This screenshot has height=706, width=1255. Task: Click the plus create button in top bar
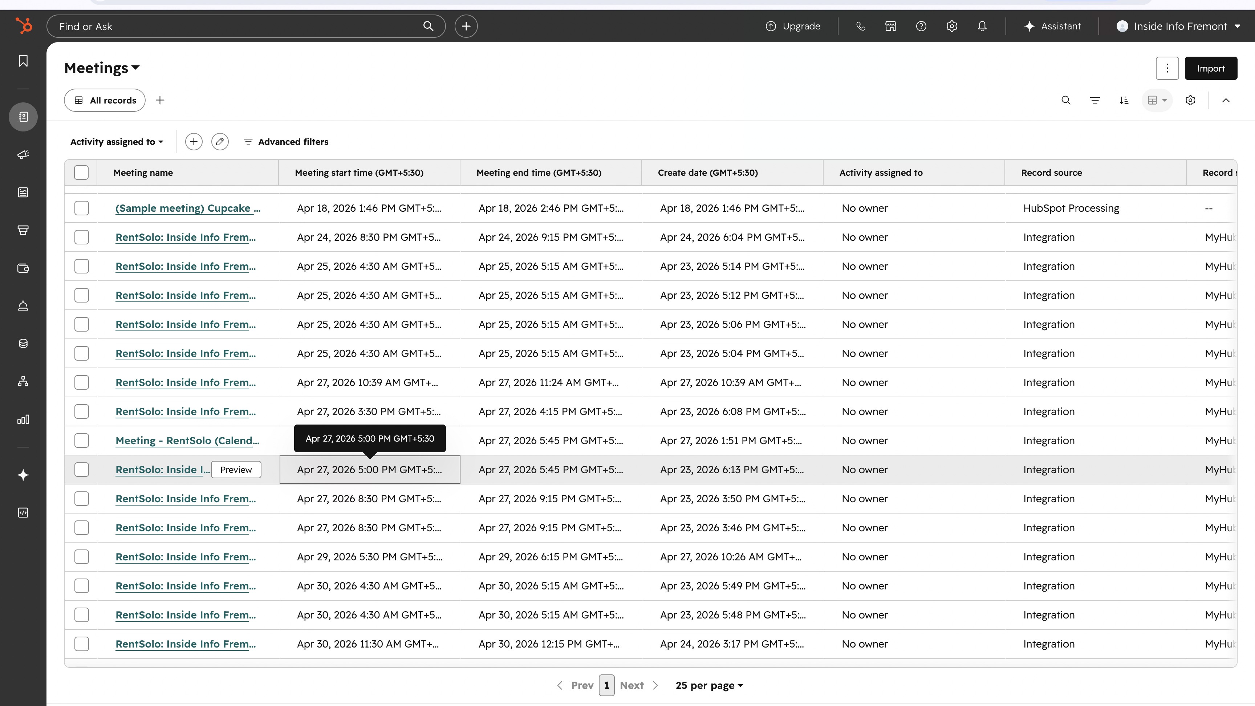(466, 26)
